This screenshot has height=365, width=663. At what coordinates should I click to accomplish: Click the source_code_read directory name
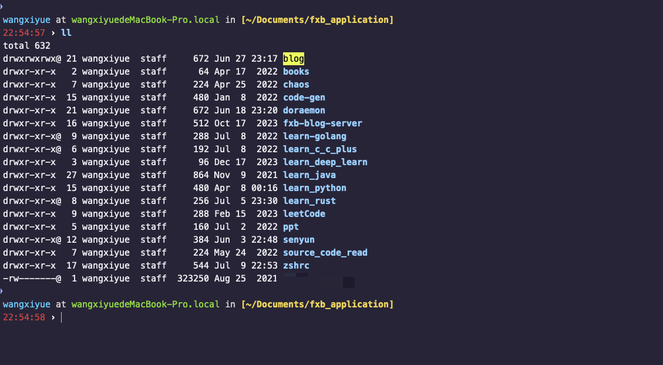pos(325,253)
